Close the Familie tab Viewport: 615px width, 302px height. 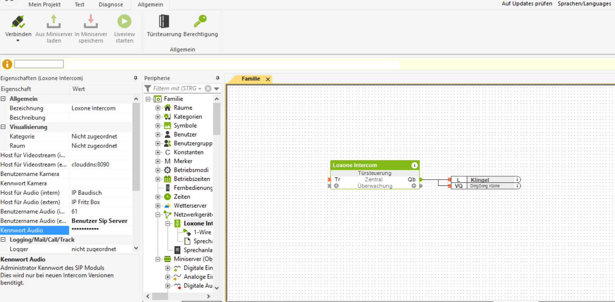point(268,79)
